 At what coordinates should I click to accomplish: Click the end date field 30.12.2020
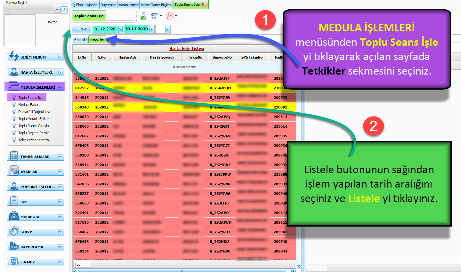tap(136, 29)
